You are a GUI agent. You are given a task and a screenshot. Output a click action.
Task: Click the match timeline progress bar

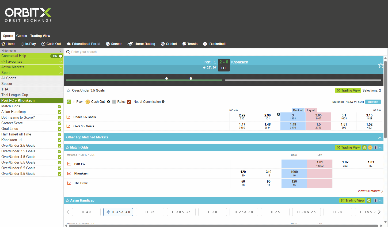point(224,80)
